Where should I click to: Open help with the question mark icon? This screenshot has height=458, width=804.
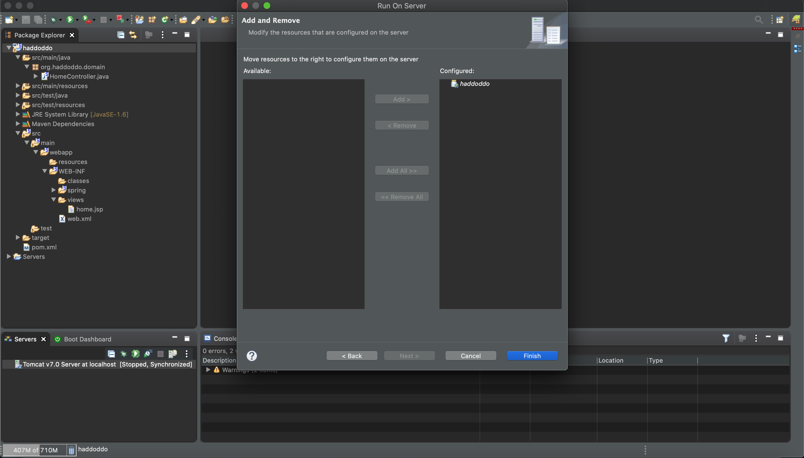pyautogui.click(x=252, y=356)
